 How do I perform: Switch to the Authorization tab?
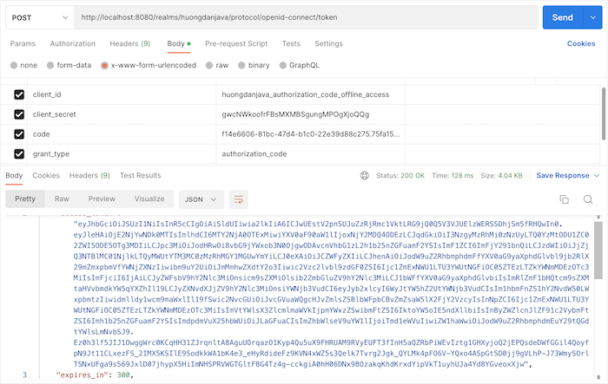[x=72, y=43]
